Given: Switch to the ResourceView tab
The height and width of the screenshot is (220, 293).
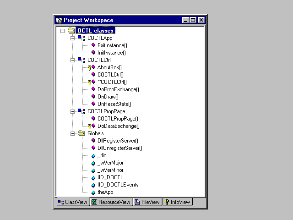Looking at the screenshot, I should [111, 202].
